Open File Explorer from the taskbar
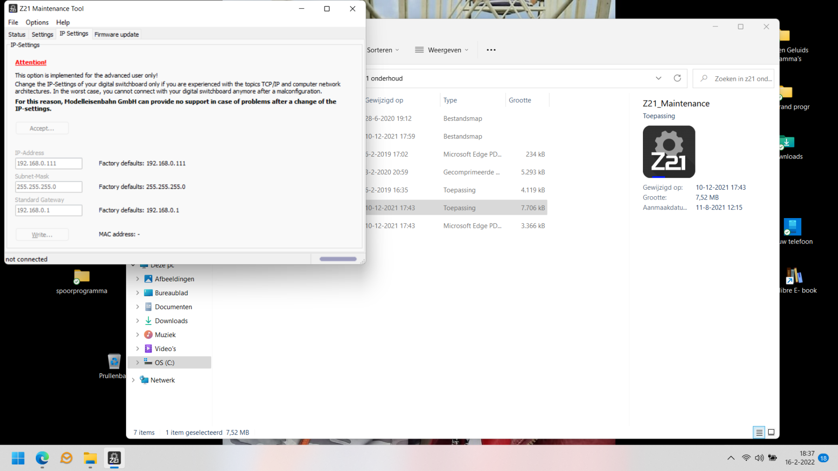This screenshot has width=838, height=471. point(90,458)
